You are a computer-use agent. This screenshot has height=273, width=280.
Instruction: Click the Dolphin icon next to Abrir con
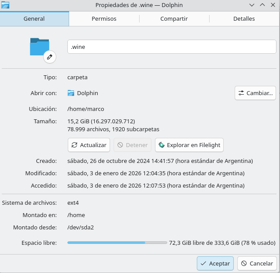[x=71, y=93]
